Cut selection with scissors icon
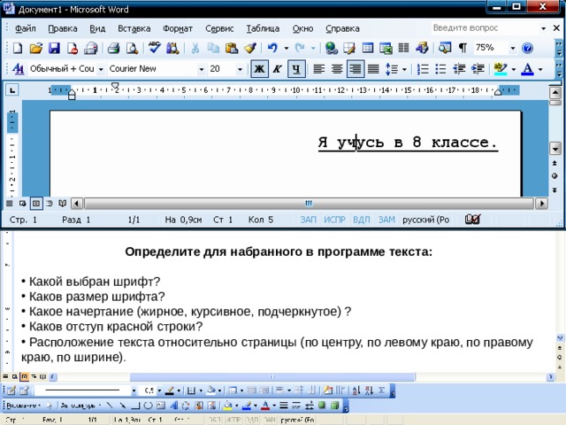This screenshot has height=425, width=566. [x=195, y=48]
